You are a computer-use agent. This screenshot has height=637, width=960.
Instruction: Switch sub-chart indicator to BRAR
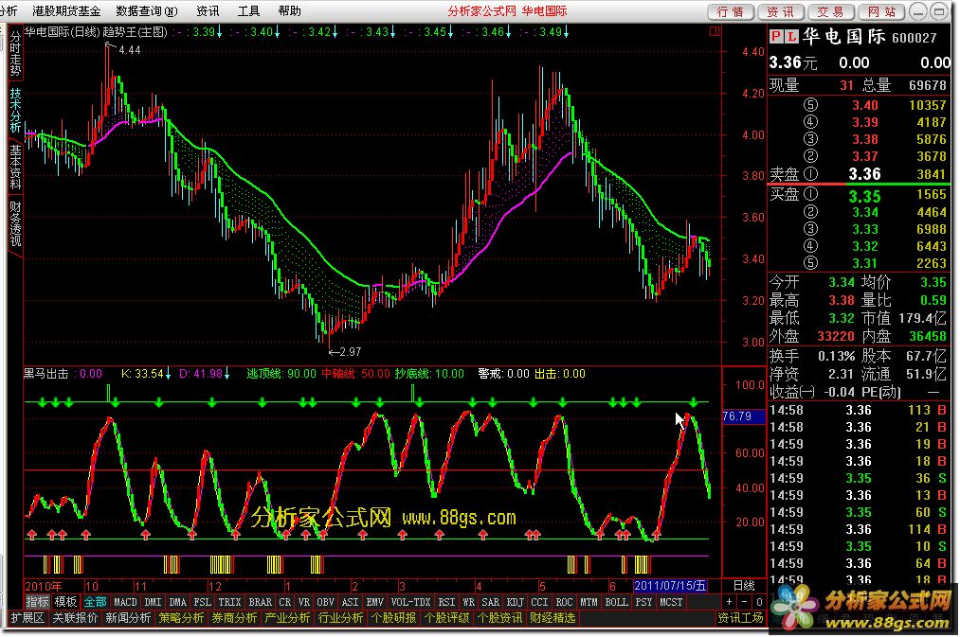coord(261,602)
